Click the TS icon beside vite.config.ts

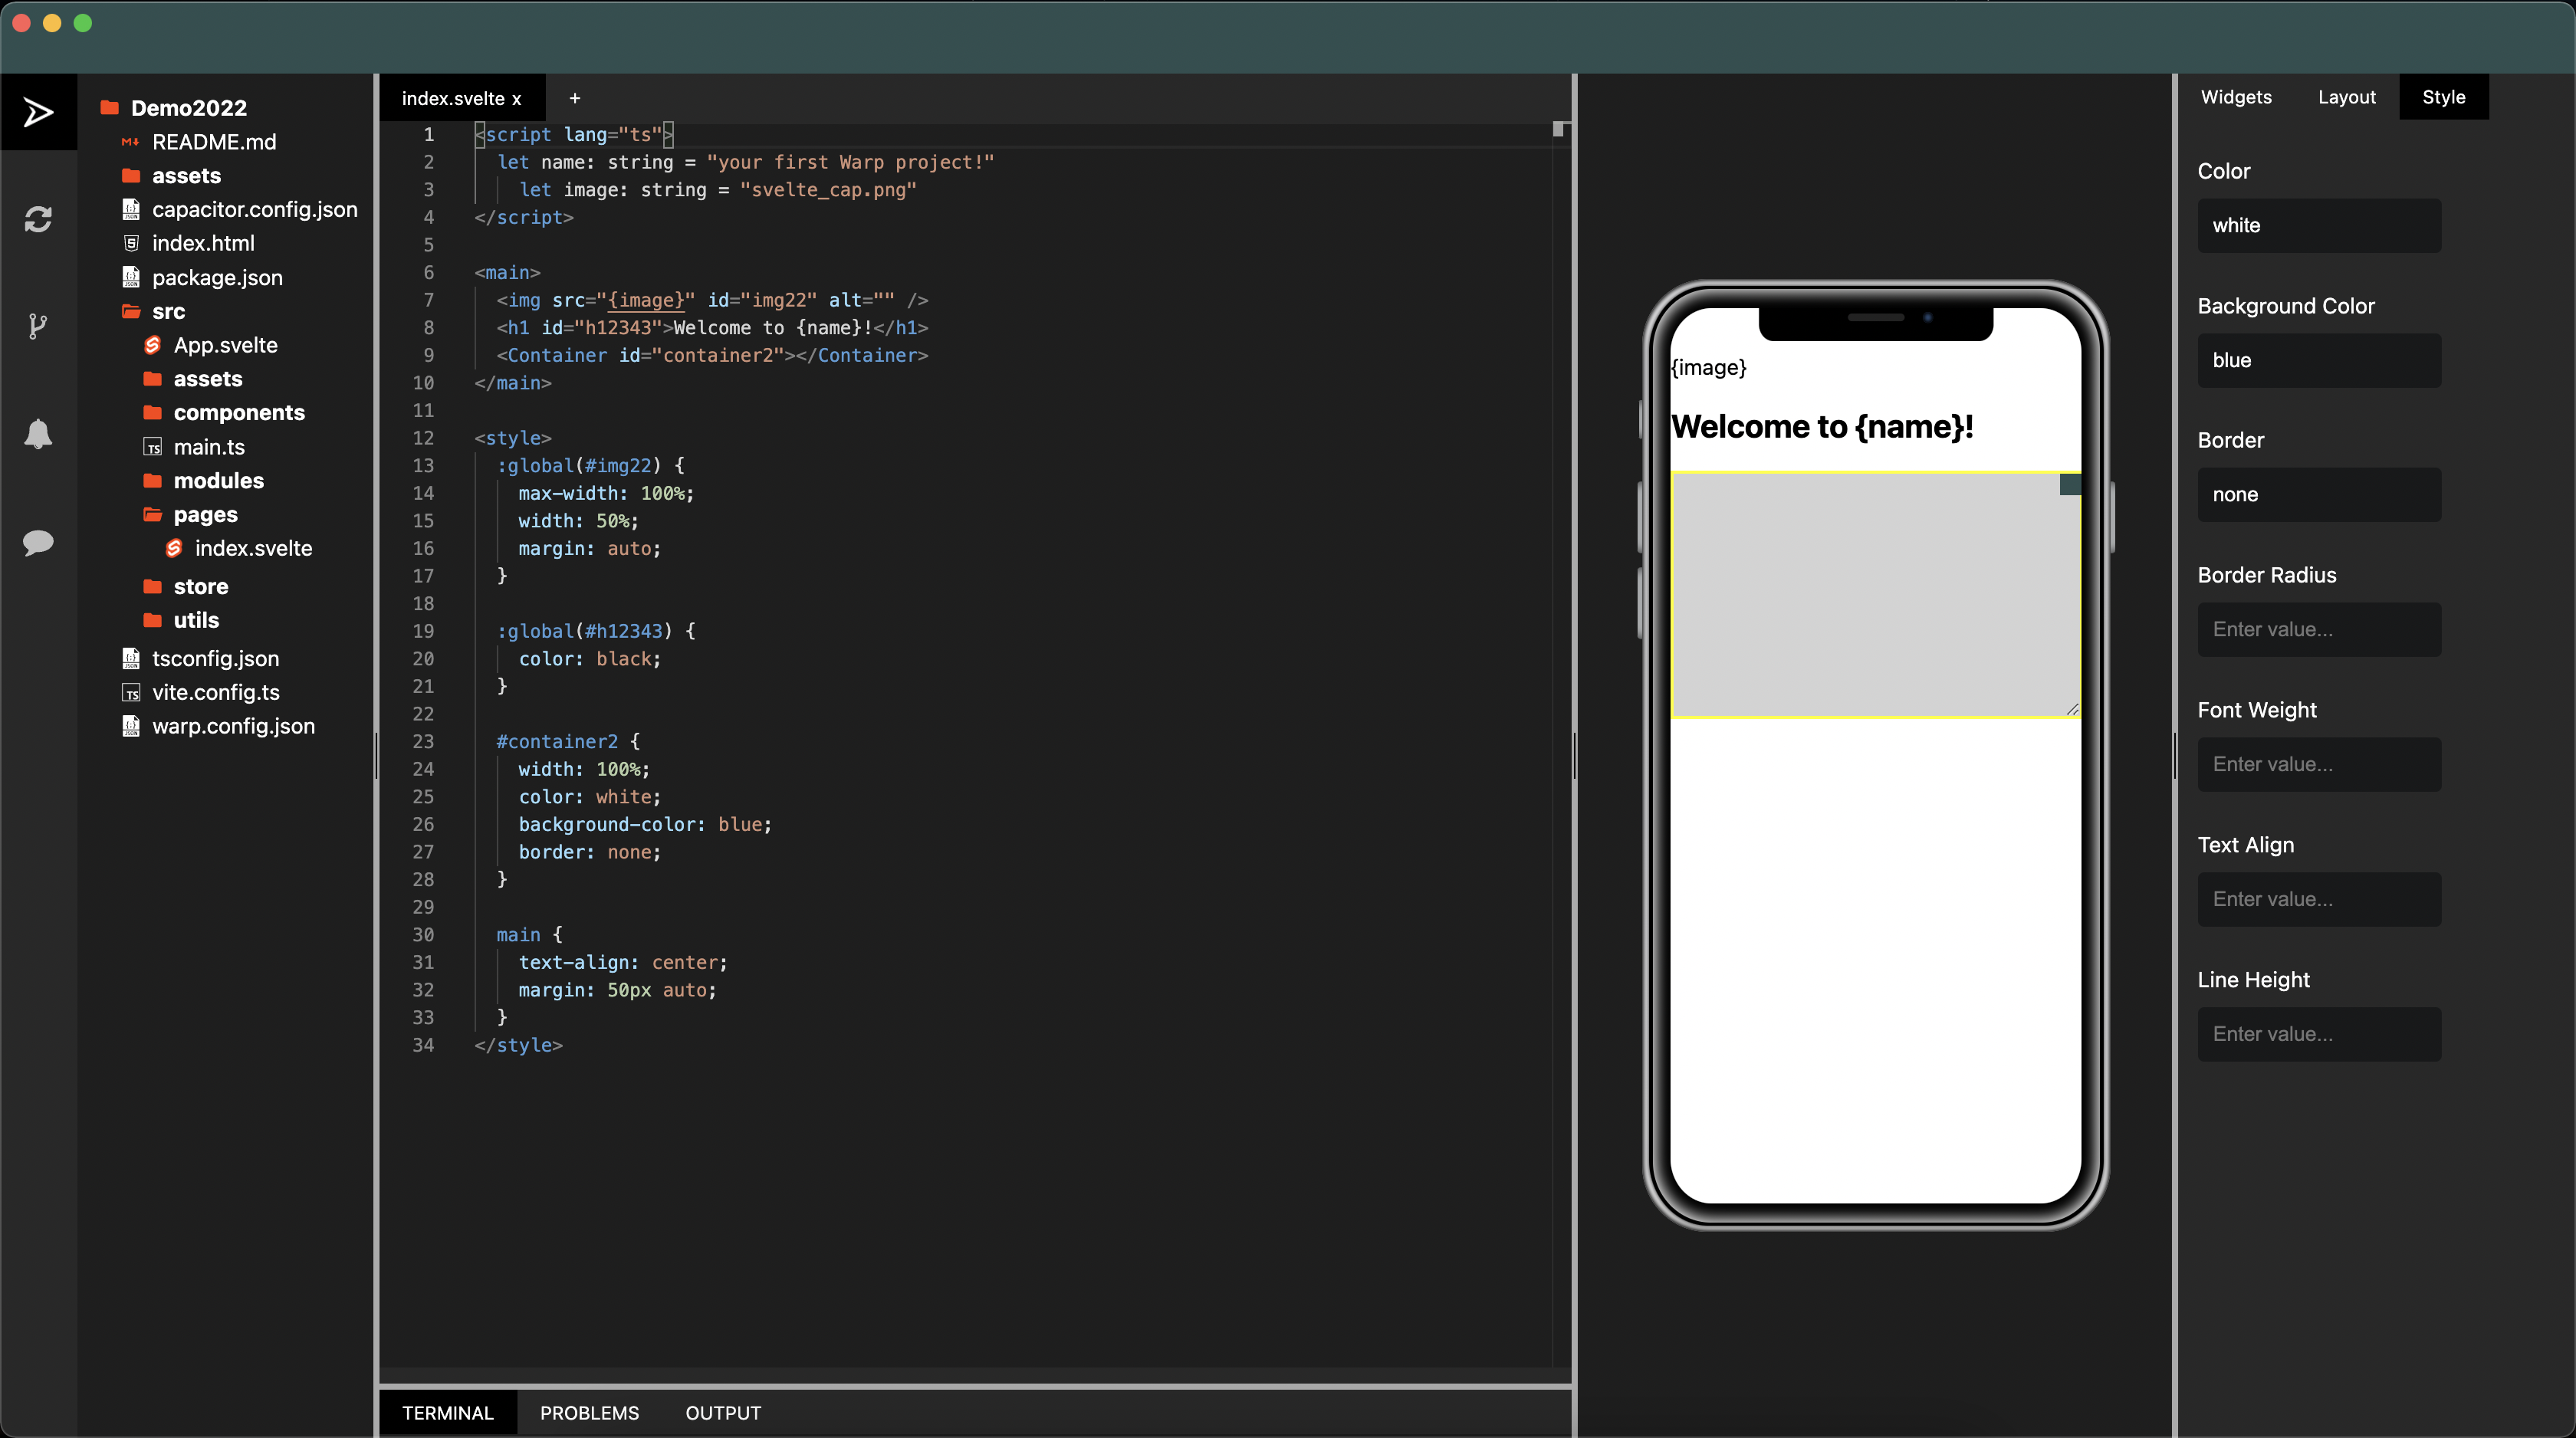pos(130,692)
